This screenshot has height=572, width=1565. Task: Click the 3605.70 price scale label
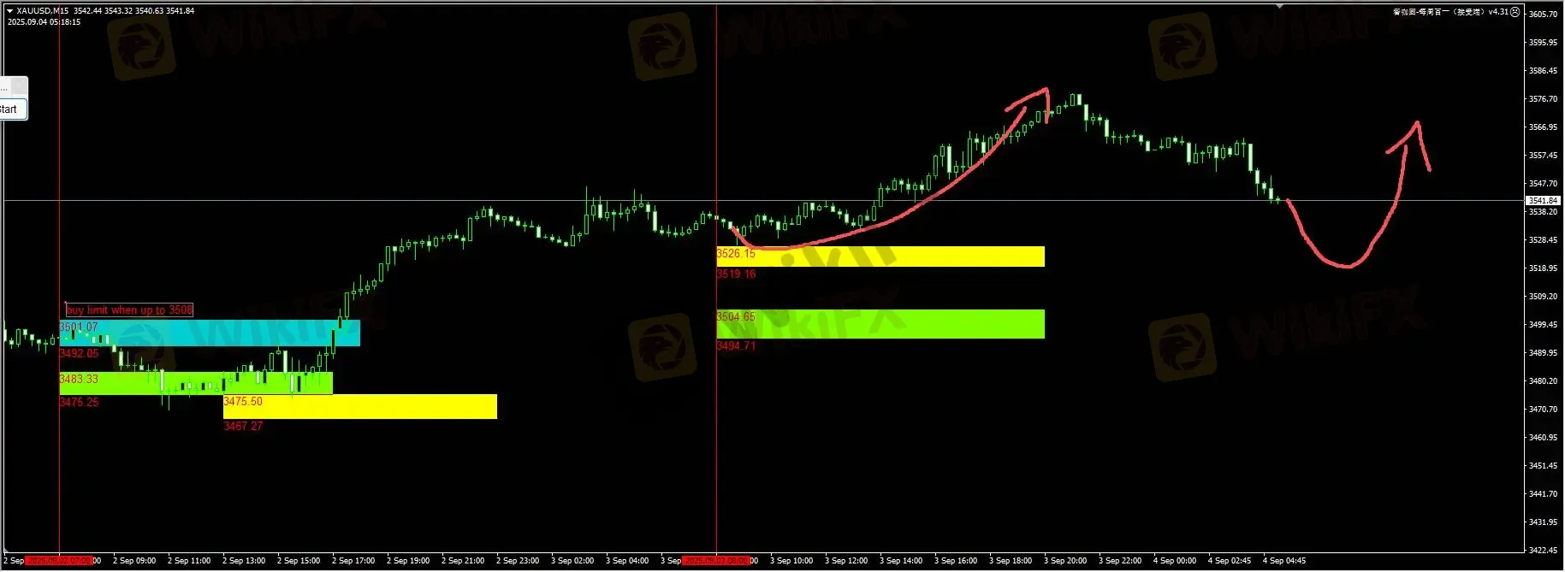(1543, 15)
